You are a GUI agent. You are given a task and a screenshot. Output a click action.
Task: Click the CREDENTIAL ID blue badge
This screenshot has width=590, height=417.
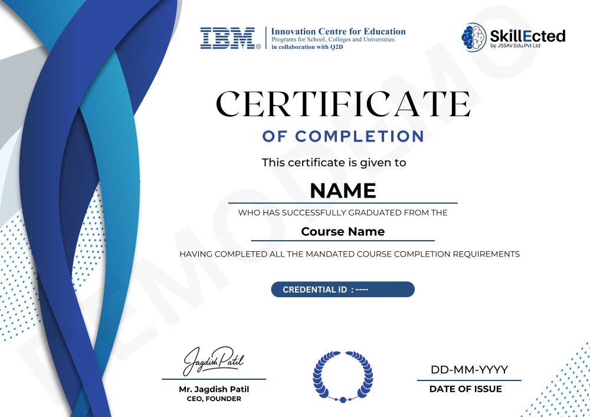pyautogui.click(x=343, y=289)
